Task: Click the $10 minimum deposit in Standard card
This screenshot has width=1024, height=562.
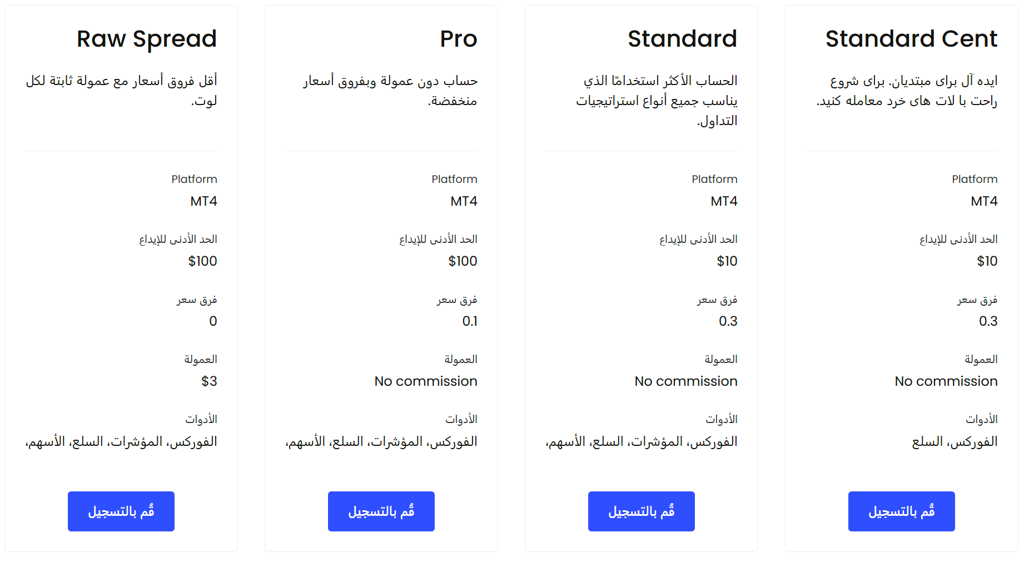Action: pos(727,261)
